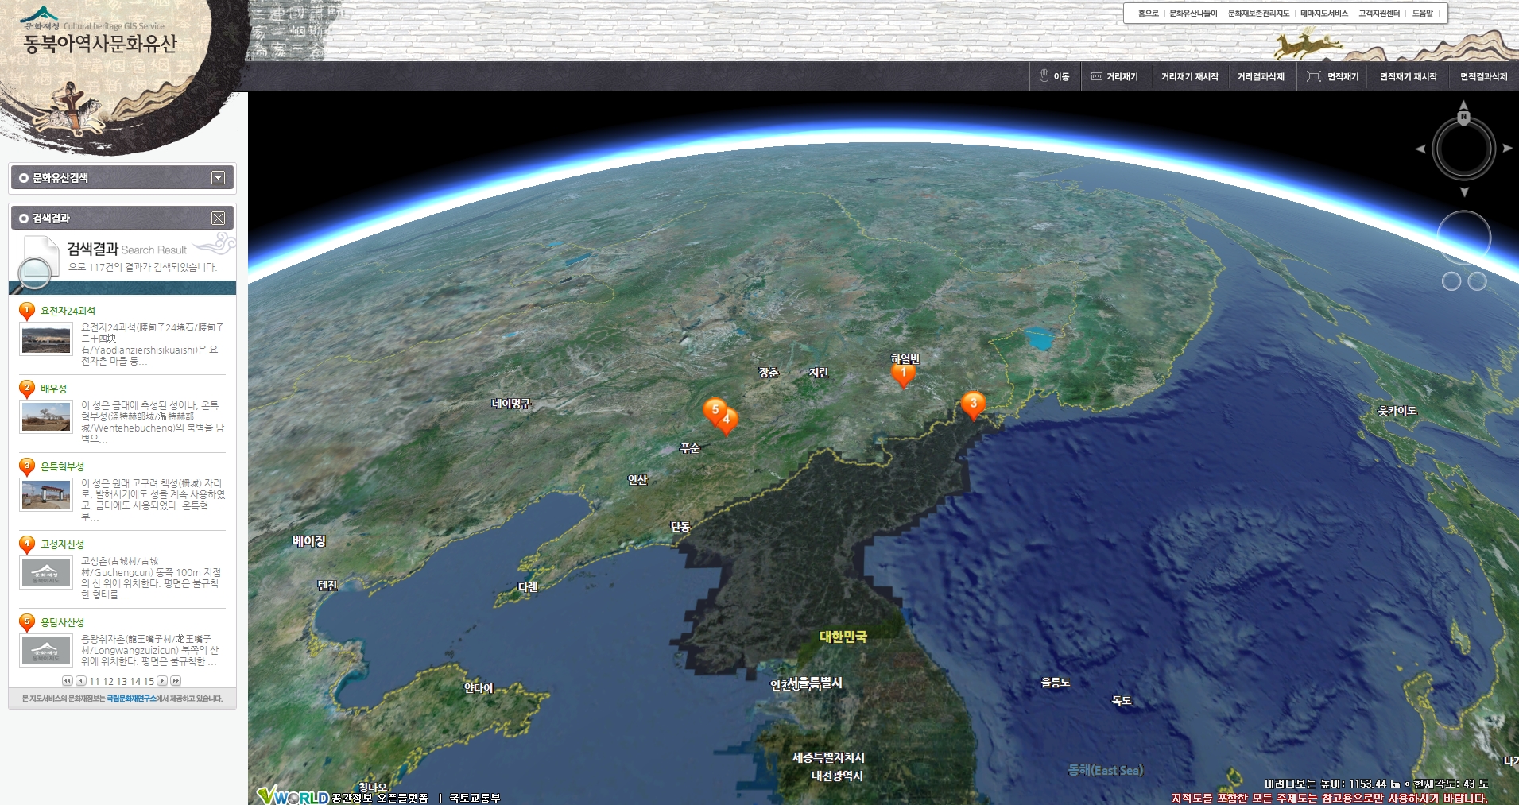This screenshot has height=805, width=1519.
Task: Click 면적재기 재시작 to restart area measuring
Action: point(1409,76)
